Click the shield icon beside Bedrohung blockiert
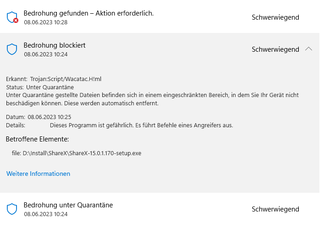The height and width of the screenshot is (228, 324). 12,49
